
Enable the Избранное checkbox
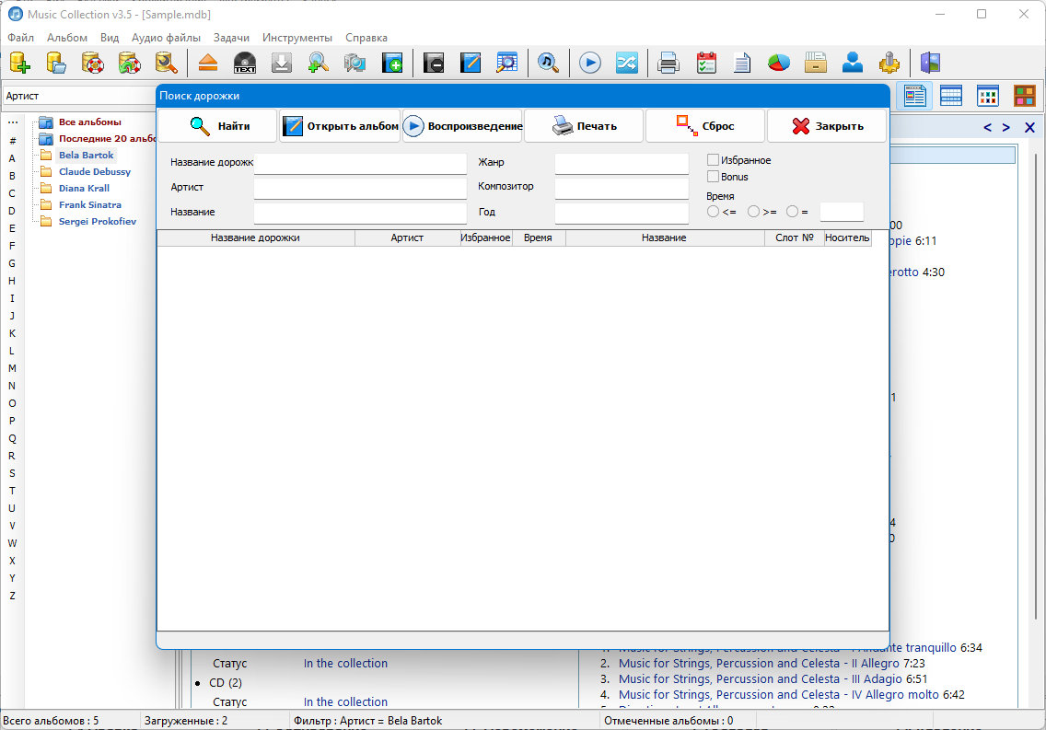(713, 160)
